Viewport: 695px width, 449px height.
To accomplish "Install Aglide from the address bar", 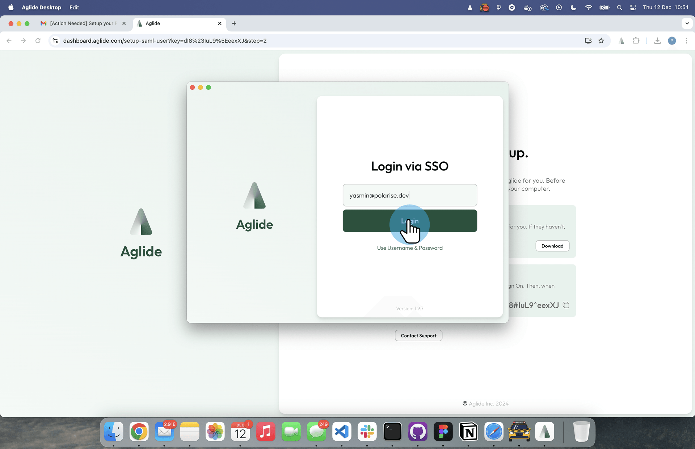I will [x=588, y=41].
